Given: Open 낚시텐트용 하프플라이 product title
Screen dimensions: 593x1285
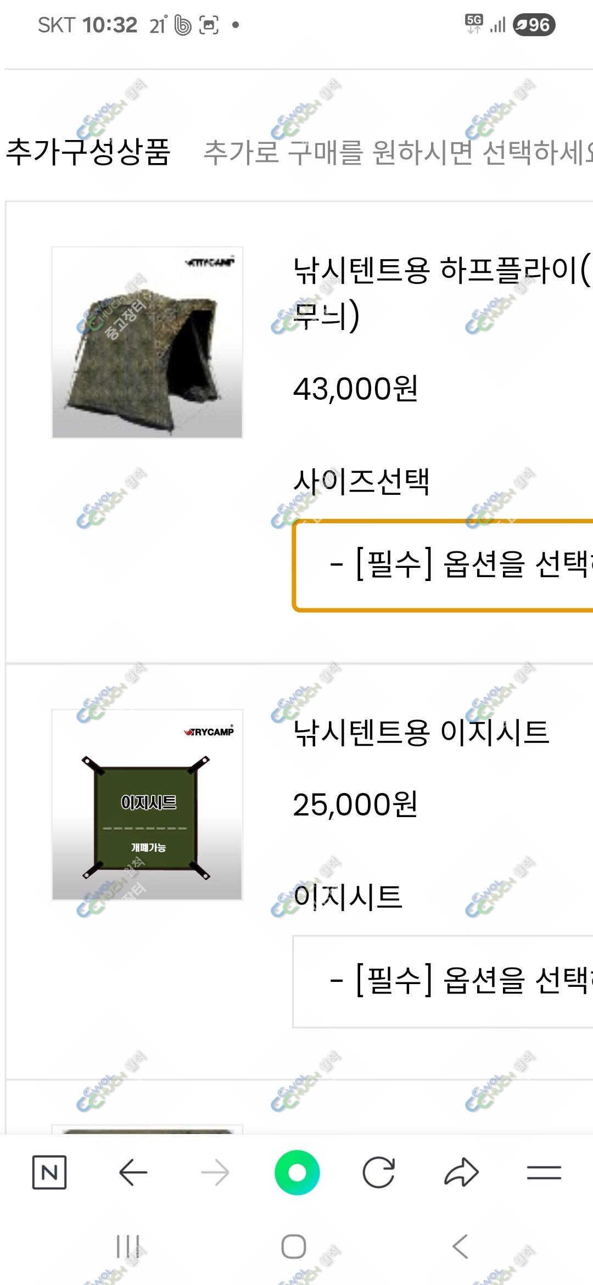Looking at the screenshot, I should click(443, 293).
